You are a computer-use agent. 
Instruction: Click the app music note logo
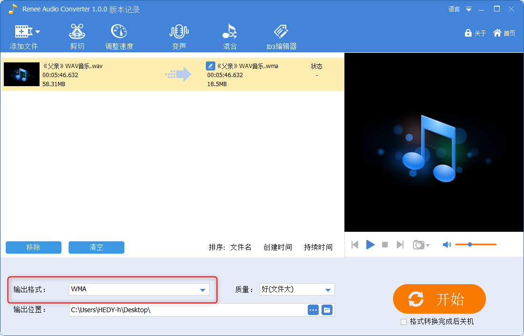(x=13, y=9)
